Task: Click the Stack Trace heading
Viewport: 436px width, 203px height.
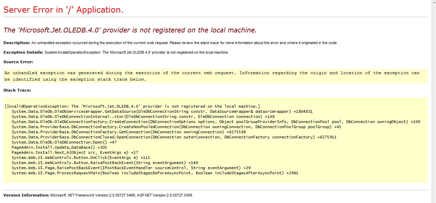Action: (x=17, y=90)
